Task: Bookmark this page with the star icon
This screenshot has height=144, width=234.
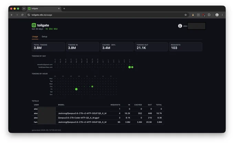Action: (x=185, y=15)
